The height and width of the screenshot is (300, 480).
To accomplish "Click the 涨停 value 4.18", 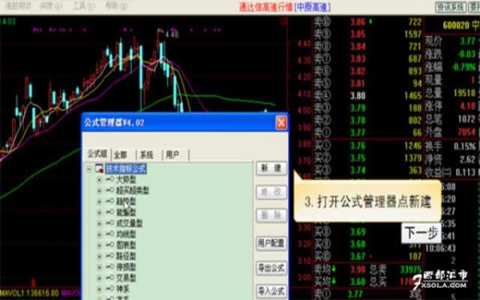I will pyautogui.click(x=468, y=106).
